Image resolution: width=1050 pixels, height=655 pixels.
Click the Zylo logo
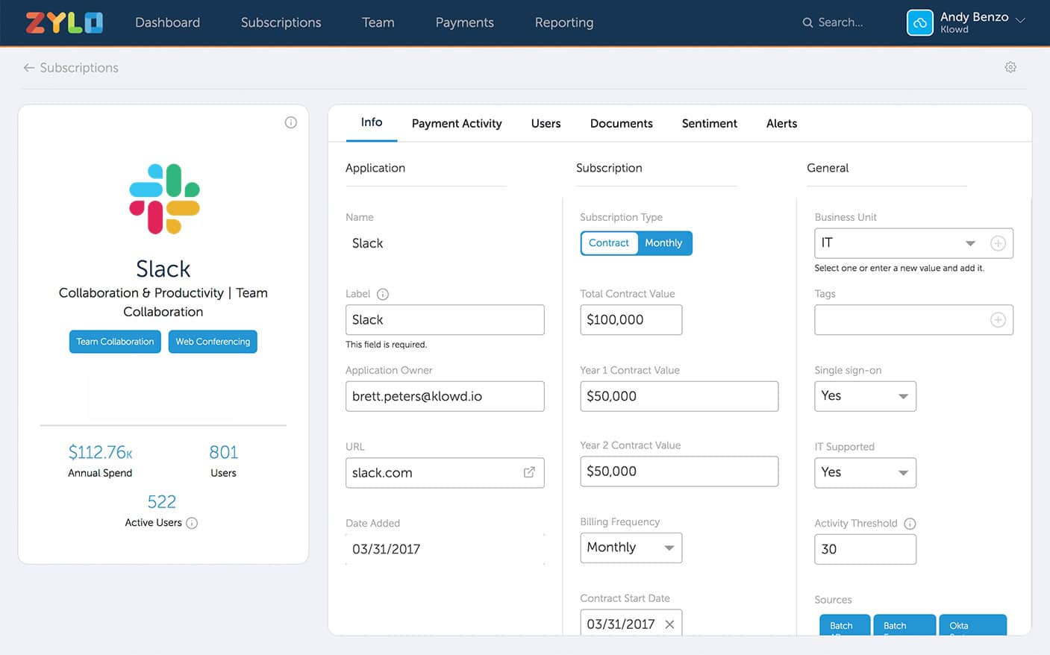tap(63, 22)
